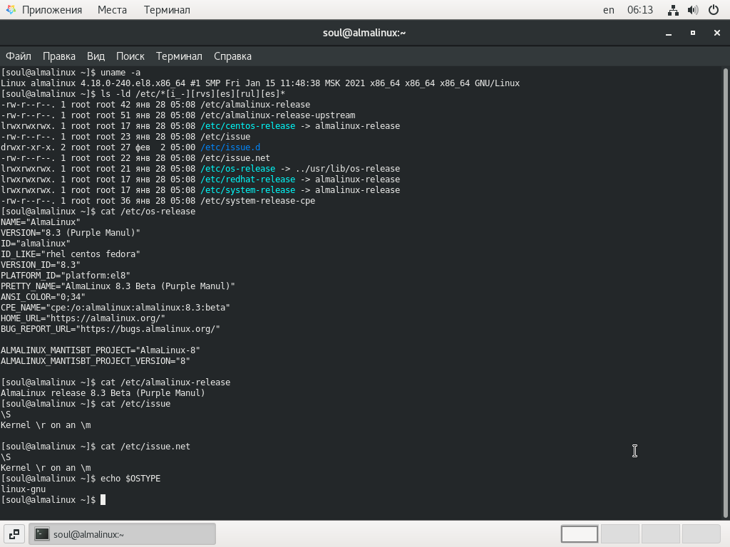Click the ALMALINUX_MANTISBT_PROJECT_VERSION="8" line

(96, 361)
